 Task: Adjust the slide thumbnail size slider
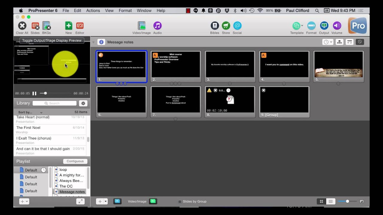pyautogui.click(x=347, y=202)
